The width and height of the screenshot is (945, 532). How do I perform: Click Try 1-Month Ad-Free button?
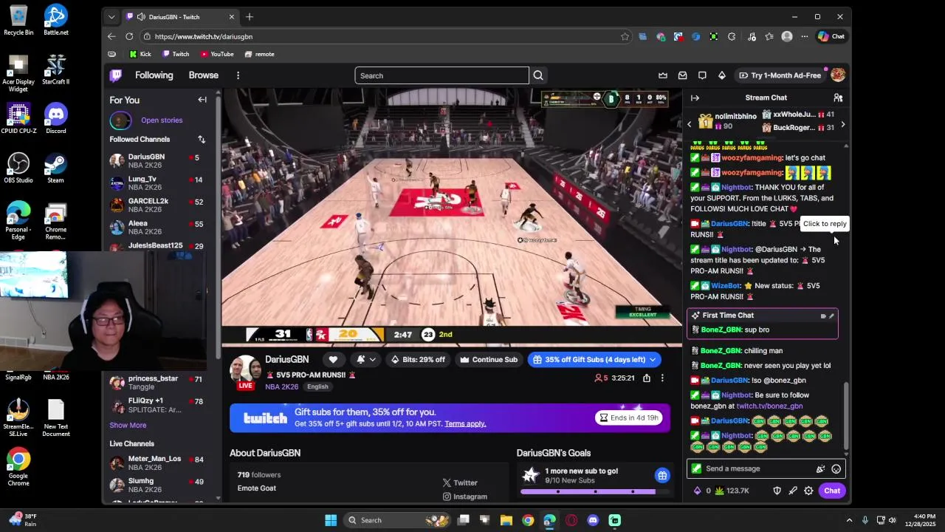coord(779,75)
